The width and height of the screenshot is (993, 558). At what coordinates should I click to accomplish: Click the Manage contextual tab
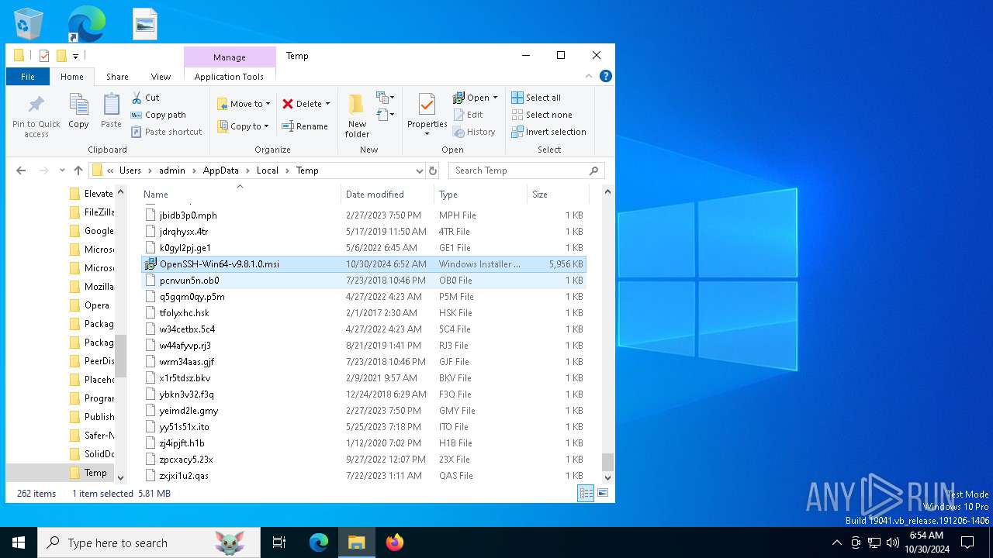[x=230, y=57]
